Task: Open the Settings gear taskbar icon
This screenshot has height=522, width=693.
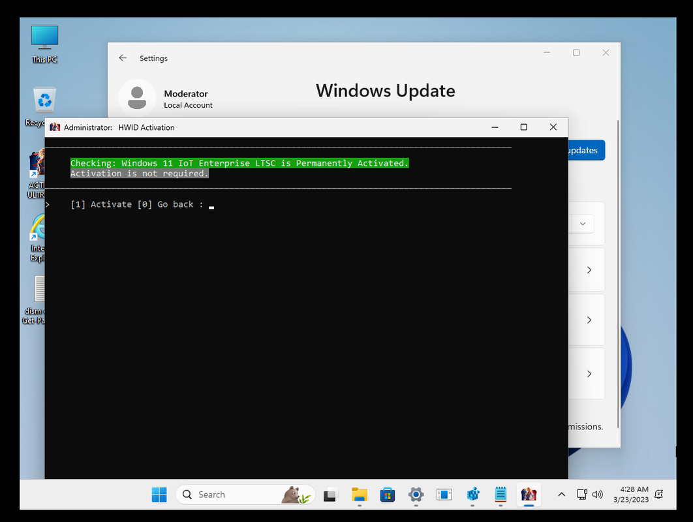Action: pos(416,495)
